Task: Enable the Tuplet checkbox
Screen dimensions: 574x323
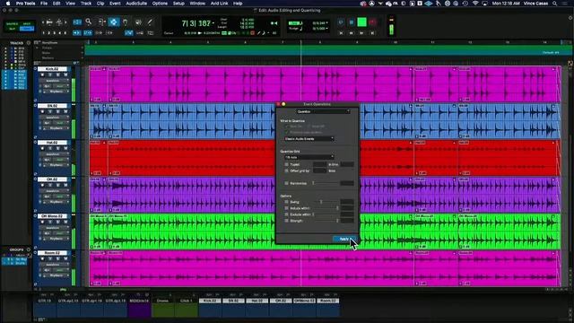Action: [287, 165]
